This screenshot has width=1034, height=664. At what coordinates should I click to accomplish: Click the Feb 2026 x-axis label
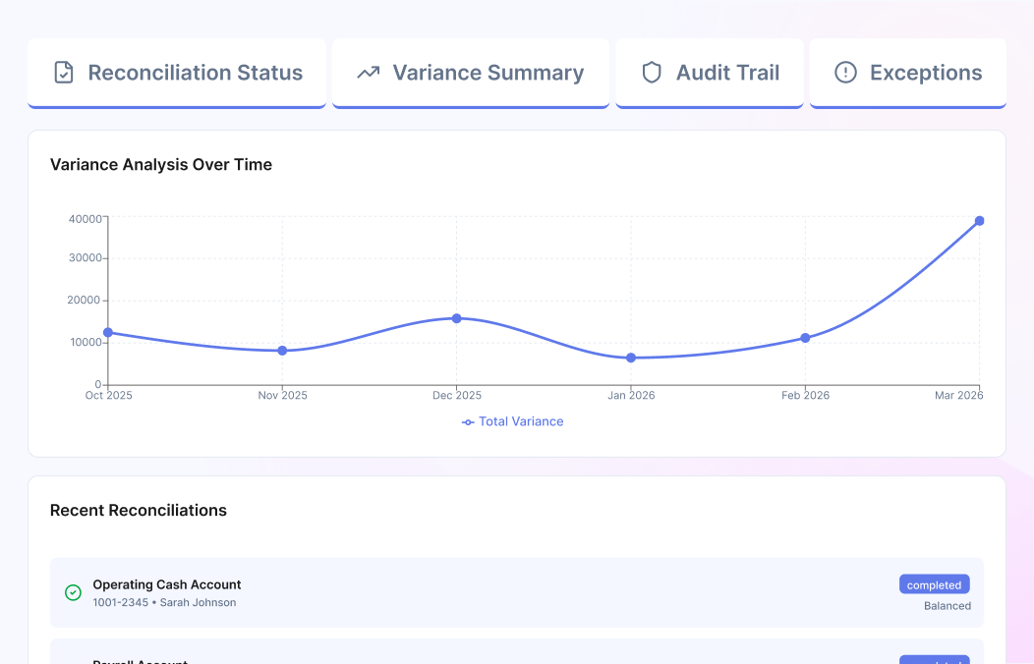(x=805, y=395)
